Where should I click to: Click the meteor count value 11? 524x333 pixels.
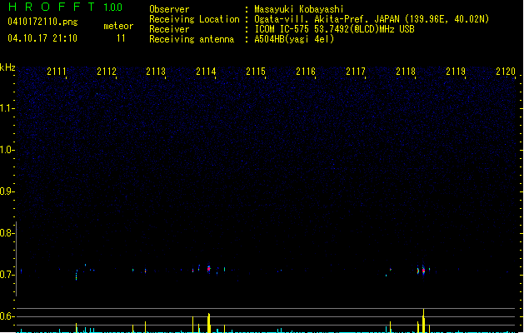[121, 38]
